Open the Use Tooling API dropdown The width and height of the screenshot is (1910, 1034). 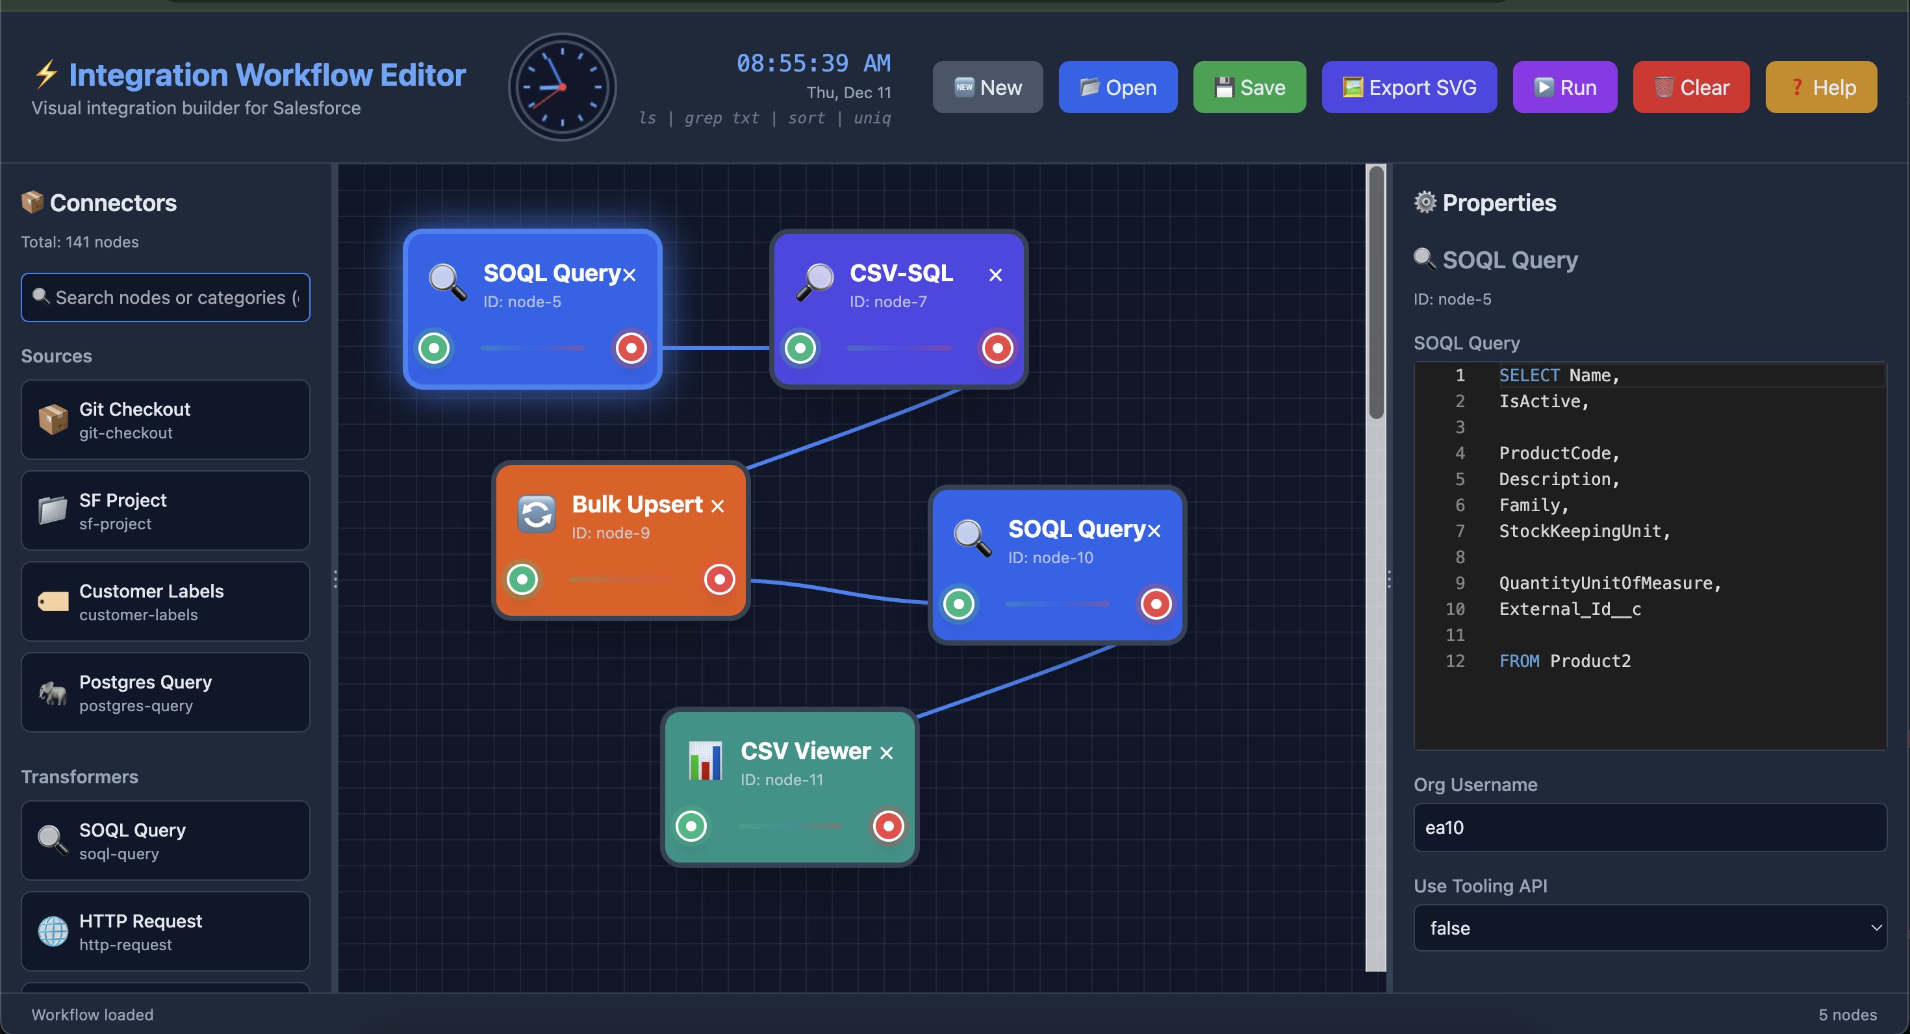(x=1649, y=927)
